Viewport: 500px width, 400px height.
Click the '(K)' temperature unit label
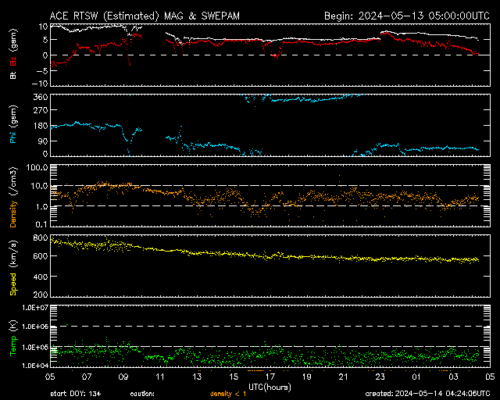[x=13, y=326]
